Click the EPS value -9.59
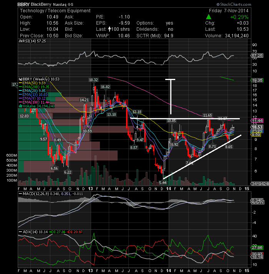The width and height of the screenshot is (269, 274). (124, 23)
